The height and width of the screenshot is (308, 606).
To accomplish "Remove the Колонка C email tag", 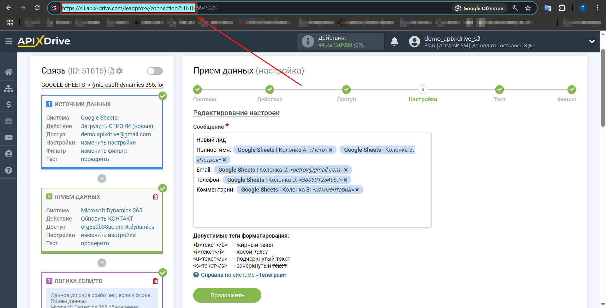I will (346, 170).
